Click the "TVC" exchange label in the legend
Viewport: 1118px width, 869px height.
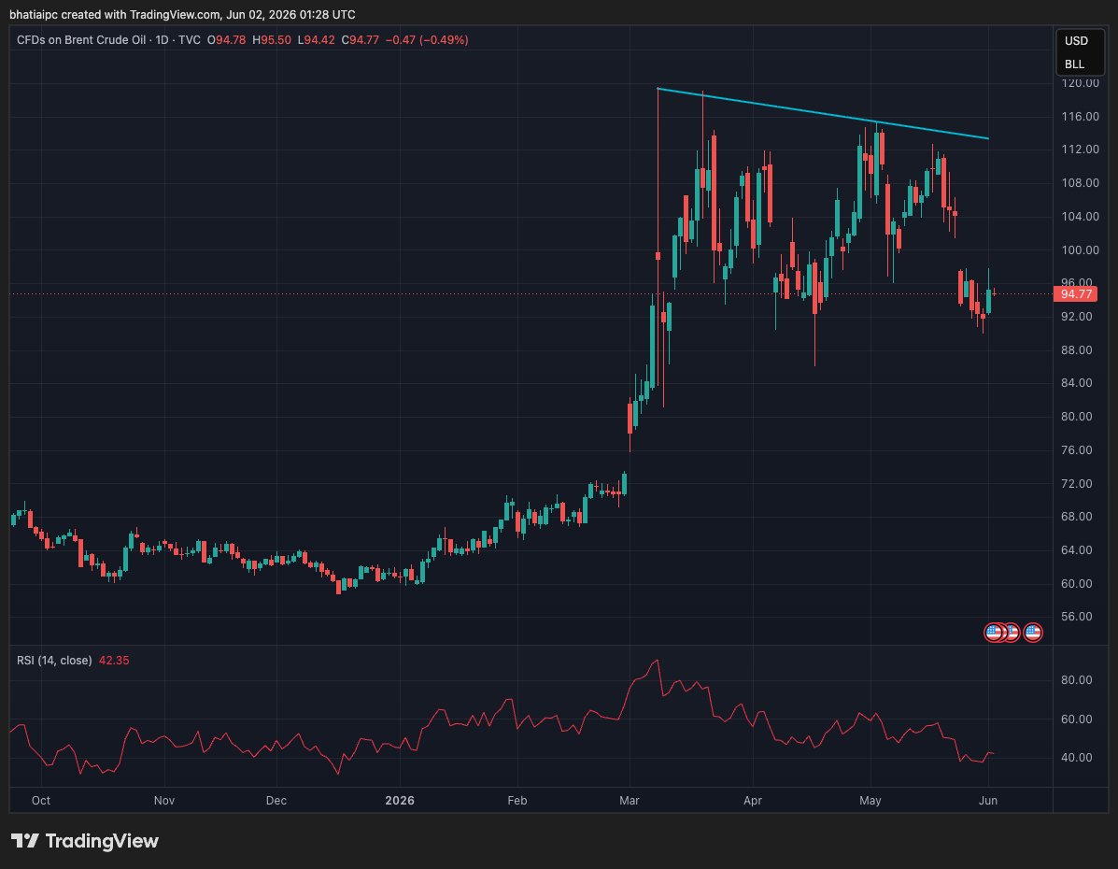(189, 40)
